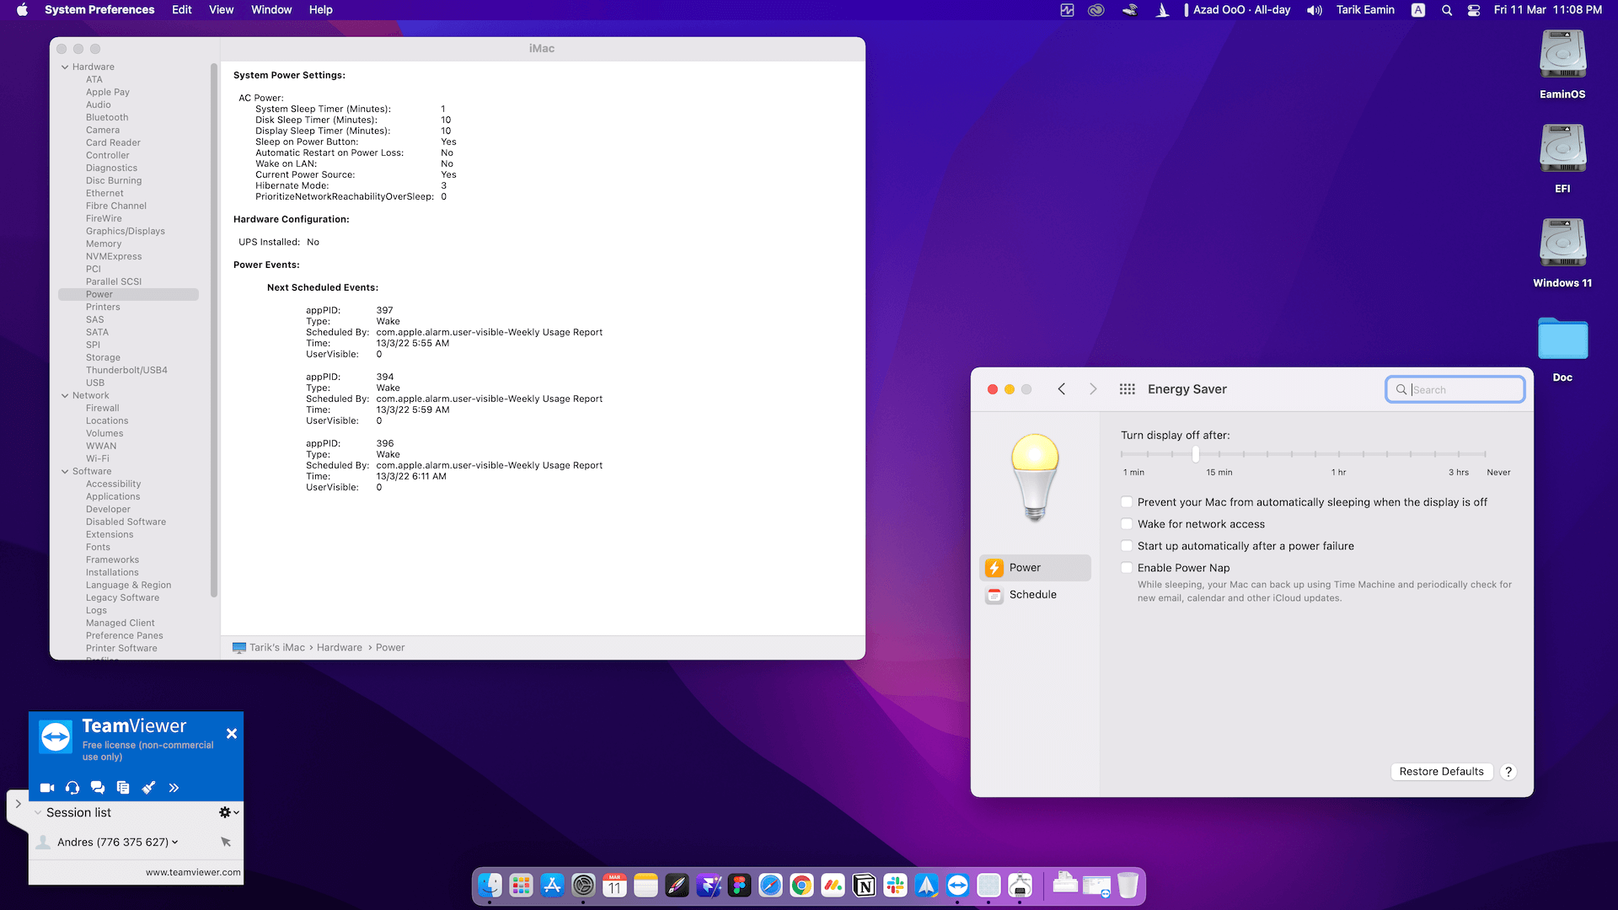Select Power tab in Energy Saver sidebar
This screenshot has height=910, width=1618.
1035,568
